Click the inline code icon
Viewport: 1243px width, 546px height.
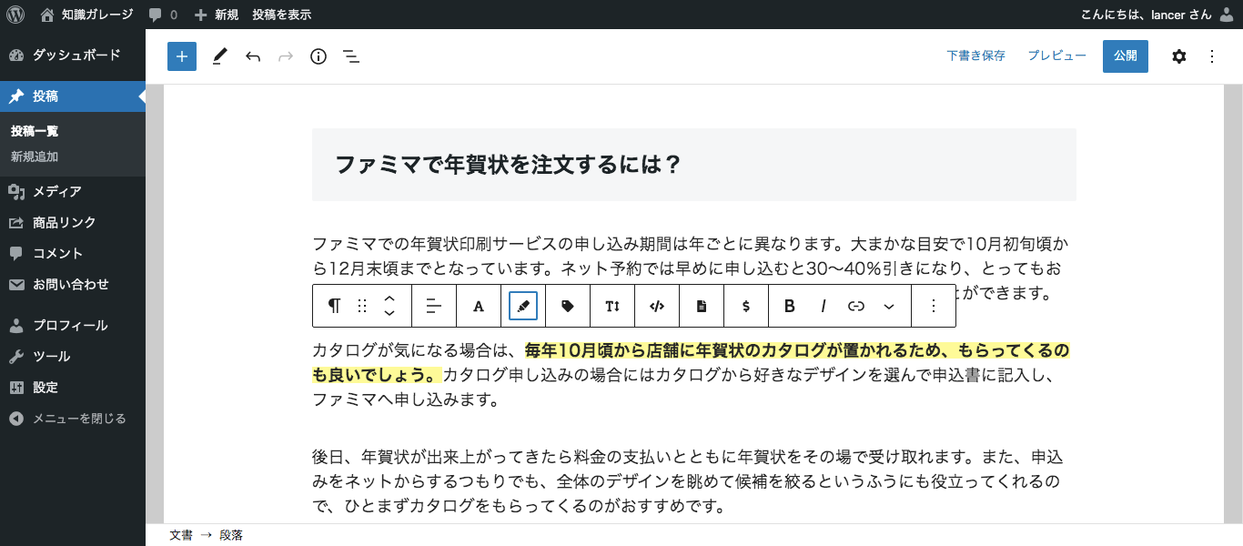coord(657,306)
